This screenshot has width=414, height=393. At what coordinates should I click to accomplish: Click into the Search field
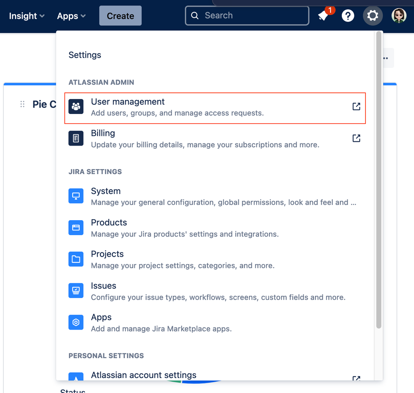point(247,16)
